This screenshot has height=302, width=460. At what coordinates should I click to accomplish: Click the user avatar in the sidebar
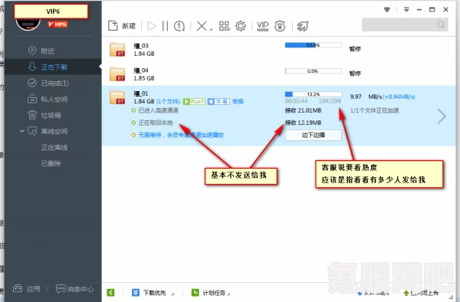(28, 24)
